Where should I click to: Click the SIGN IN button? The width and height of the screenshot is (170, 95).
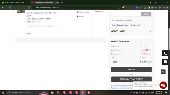[131, 69]
